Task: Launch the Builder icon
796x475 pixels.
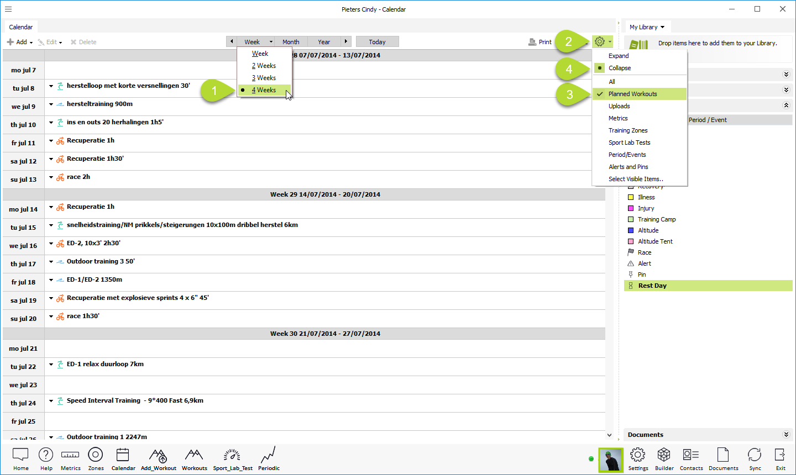Action: [x=664, y=455]
